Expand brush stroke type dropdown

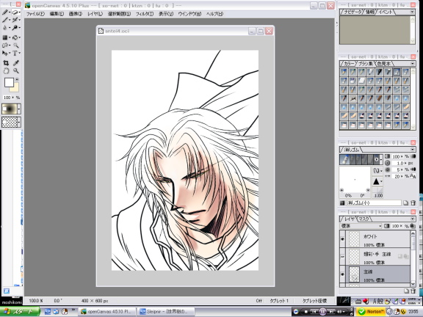tap(377, 170)
